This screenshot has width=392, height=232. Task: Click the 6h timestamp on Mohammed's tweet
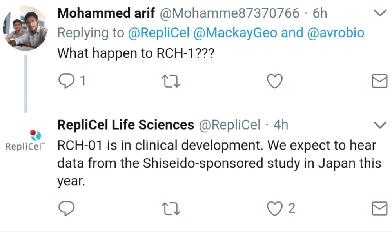pos(319,13)
